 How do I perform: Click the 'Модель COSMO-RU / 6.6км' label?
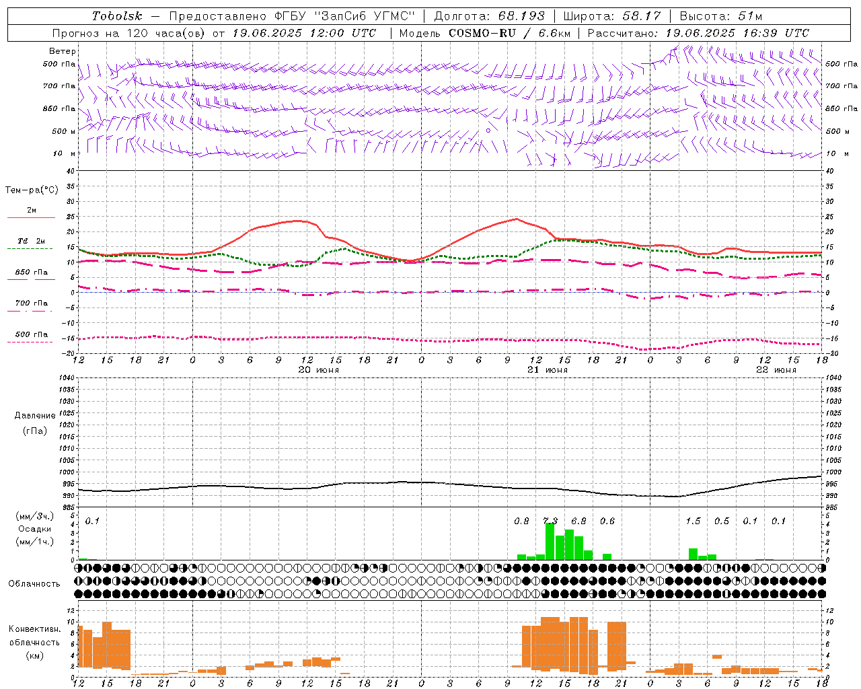click(484, 33)
